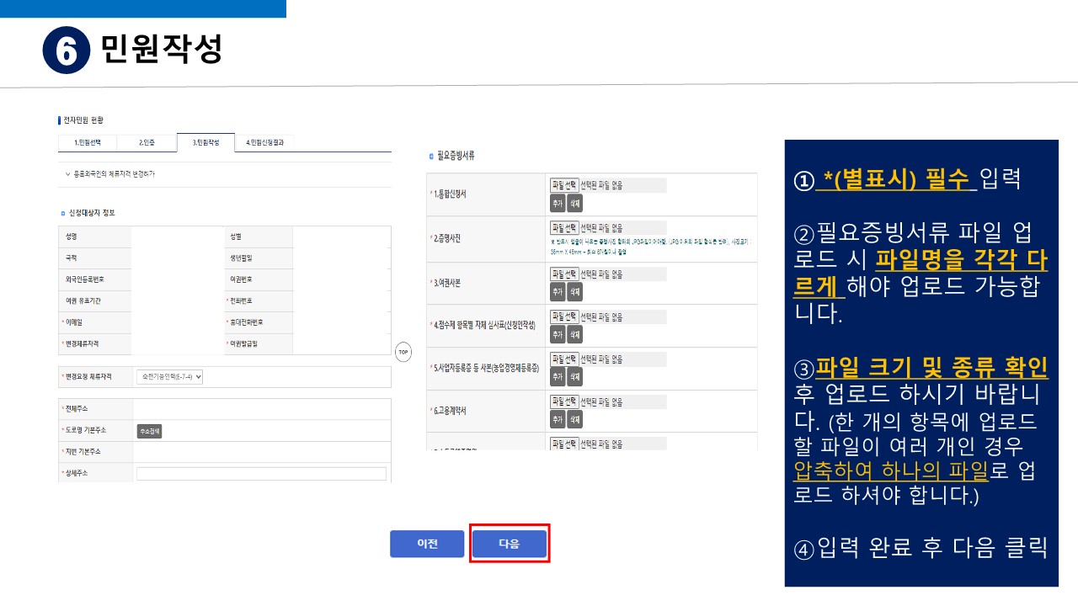Switch to the 2.인증 tab
This screenshot has width=1078, height=606.
pyautogui.click(x=147, y=143)
